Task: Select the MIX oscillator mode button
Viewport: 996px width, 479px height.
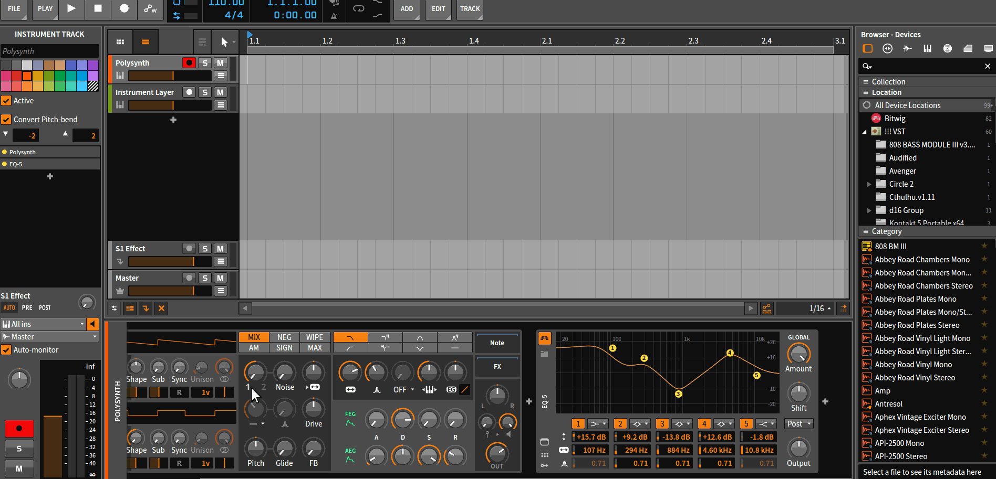Action: click(x=254, y=337)
